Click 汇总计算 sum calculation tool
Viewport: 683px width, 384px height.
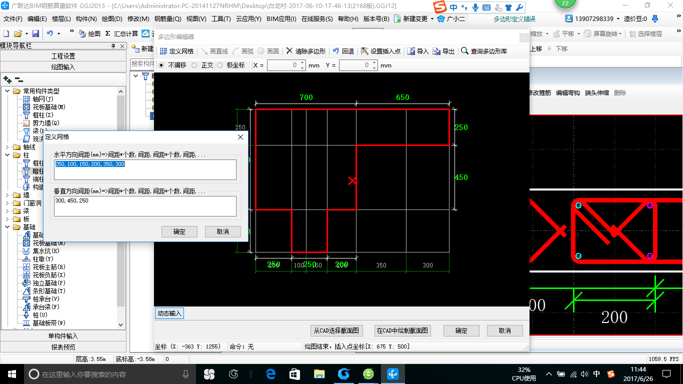[121, 33]
